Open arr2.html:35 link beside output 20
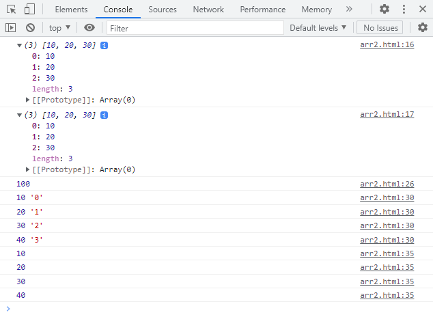Image resolution: width=433 pixels, height=317 pixels. click(x=387, y=267)
